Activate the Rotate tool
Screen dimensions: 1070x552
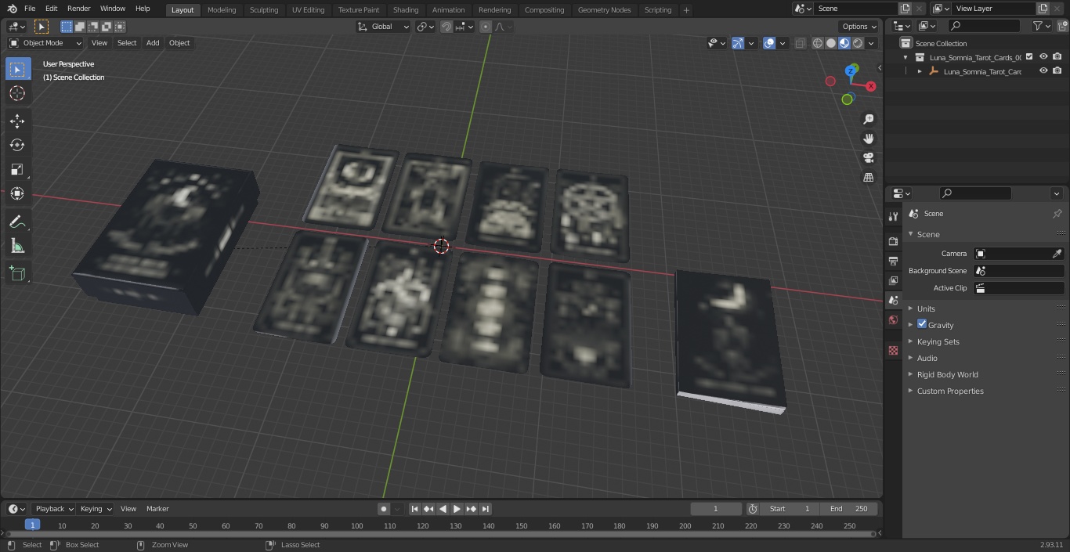tap(17, 145)
